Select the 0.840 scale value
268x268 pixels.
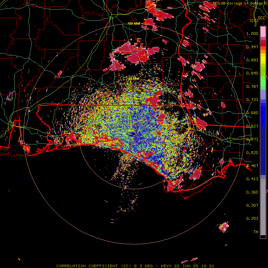252,73
